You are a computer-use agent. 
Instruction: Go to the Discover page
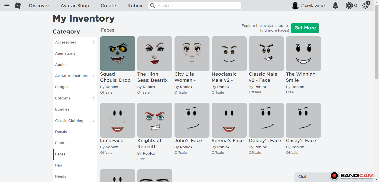tap(39, 6)
